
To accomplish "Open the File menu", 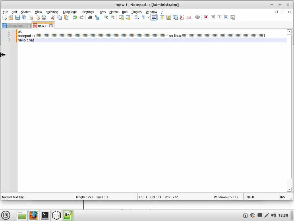I will pos(5,12).
